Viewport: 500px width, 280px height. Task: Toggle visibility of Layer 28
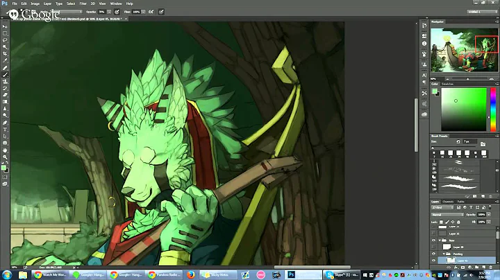434,246
